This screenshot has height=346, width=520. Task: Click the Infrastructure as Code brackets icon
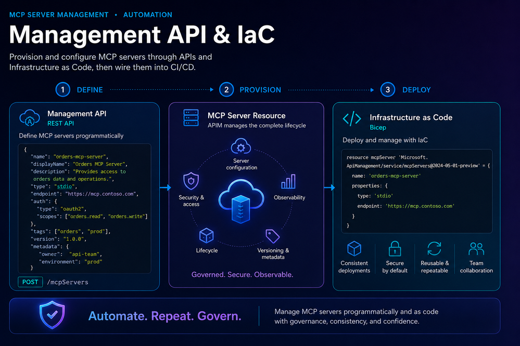(x=352, y=118)
